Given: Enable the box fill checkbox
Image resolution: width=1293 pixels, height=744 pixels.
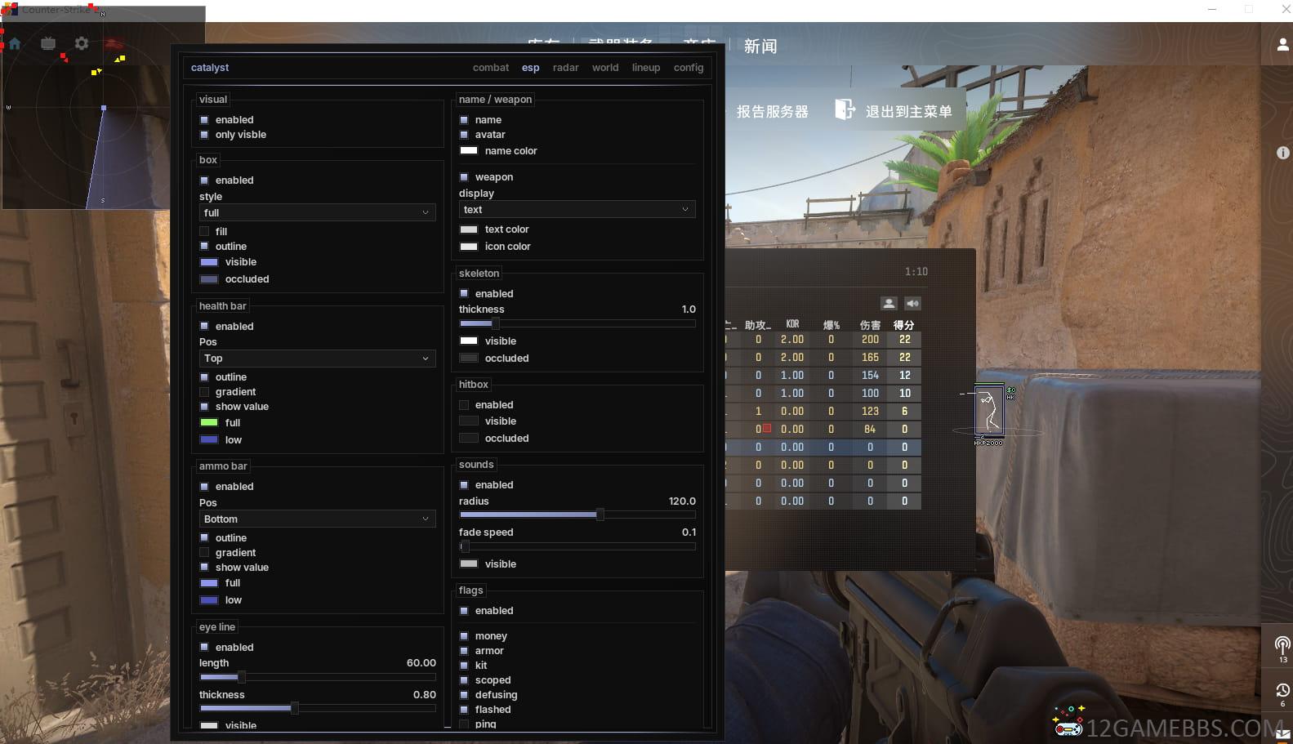Looking at the screenshot, I should coord(204,232).
